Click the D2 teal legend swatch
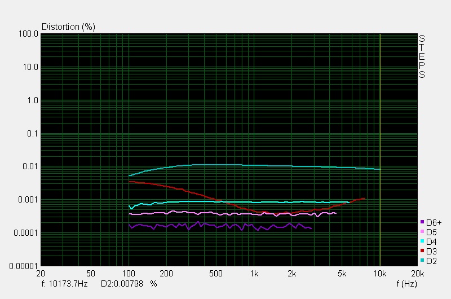451x299 pixels. click(422, 260)
